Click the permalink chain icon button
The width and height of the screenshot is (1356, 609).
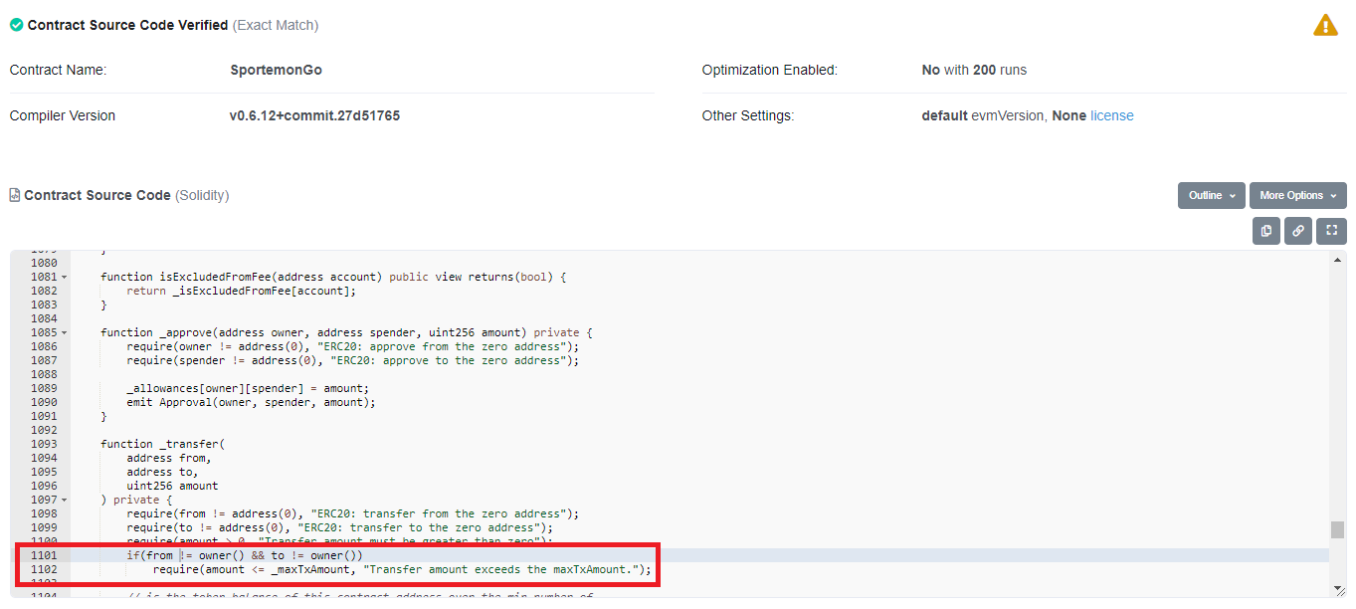tap(1297, 231)
